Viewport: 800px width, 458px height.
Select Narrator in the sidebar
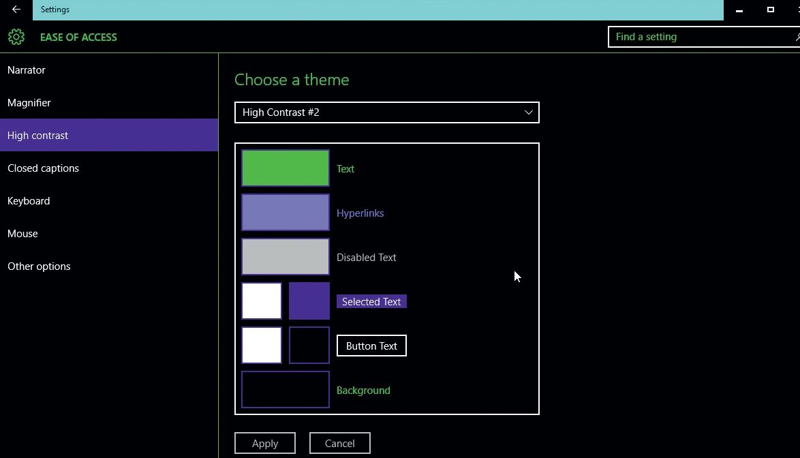click(27, 70)
